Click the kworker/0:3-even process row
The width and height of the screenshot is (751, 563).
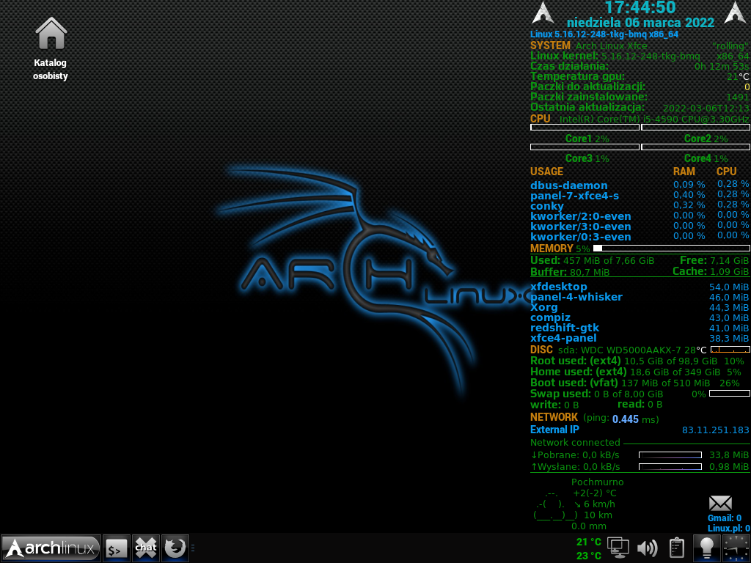click(x=640, y=237)
